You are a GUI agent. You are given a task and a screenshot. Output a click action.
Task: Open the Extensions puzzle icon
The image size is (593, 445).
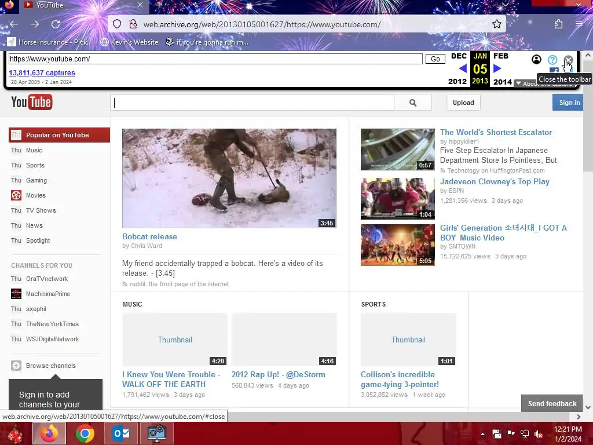tap(558, 24)
